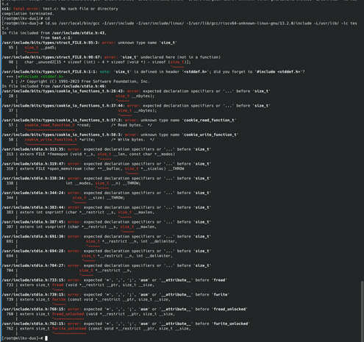The image size is (364, 342).
Task: Click the cookie_io_functions_t.h:58:3 error line
Action: pyautogui.click(x=120, y=135)
